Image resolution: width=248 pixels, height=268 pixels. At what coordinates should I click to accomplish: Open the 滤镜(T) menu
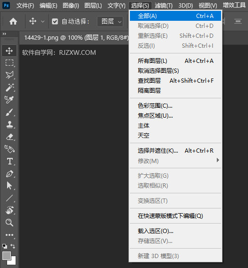click(163, 6)
